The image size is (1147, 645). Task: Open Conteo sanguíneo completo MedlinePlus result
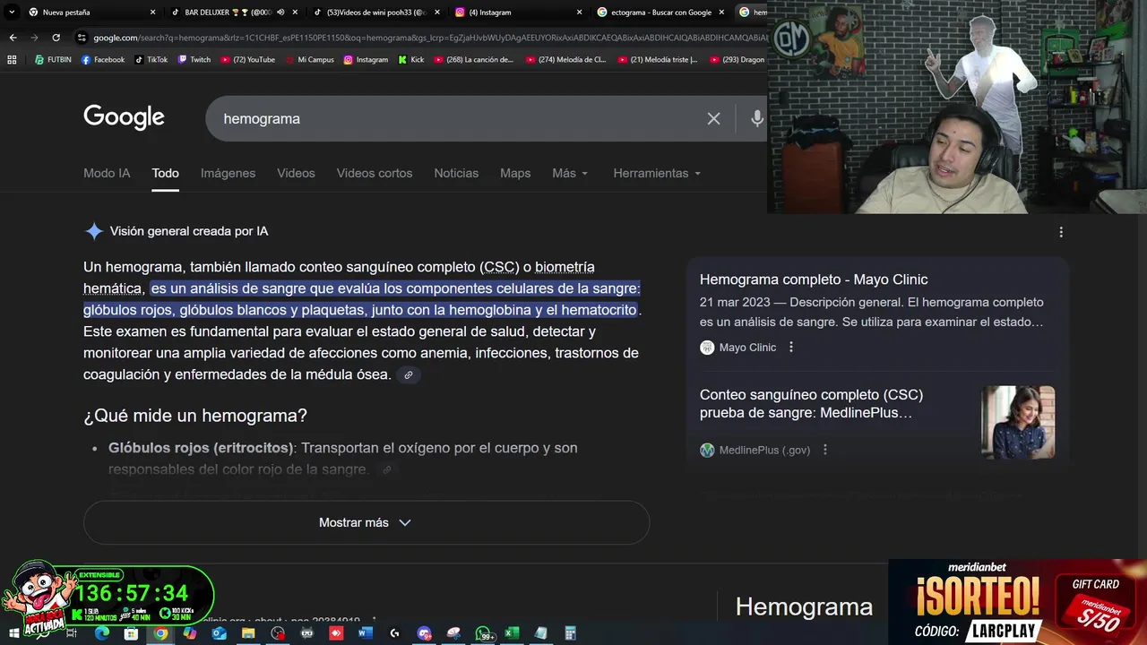point(811,403)
